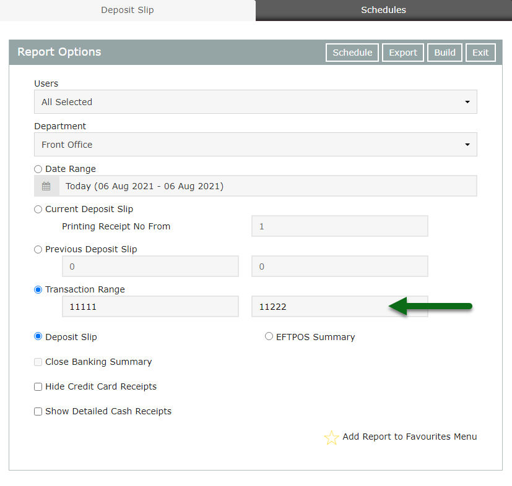
Task: Select the Current Deposit Slip option
Action: tap(38, 210)
